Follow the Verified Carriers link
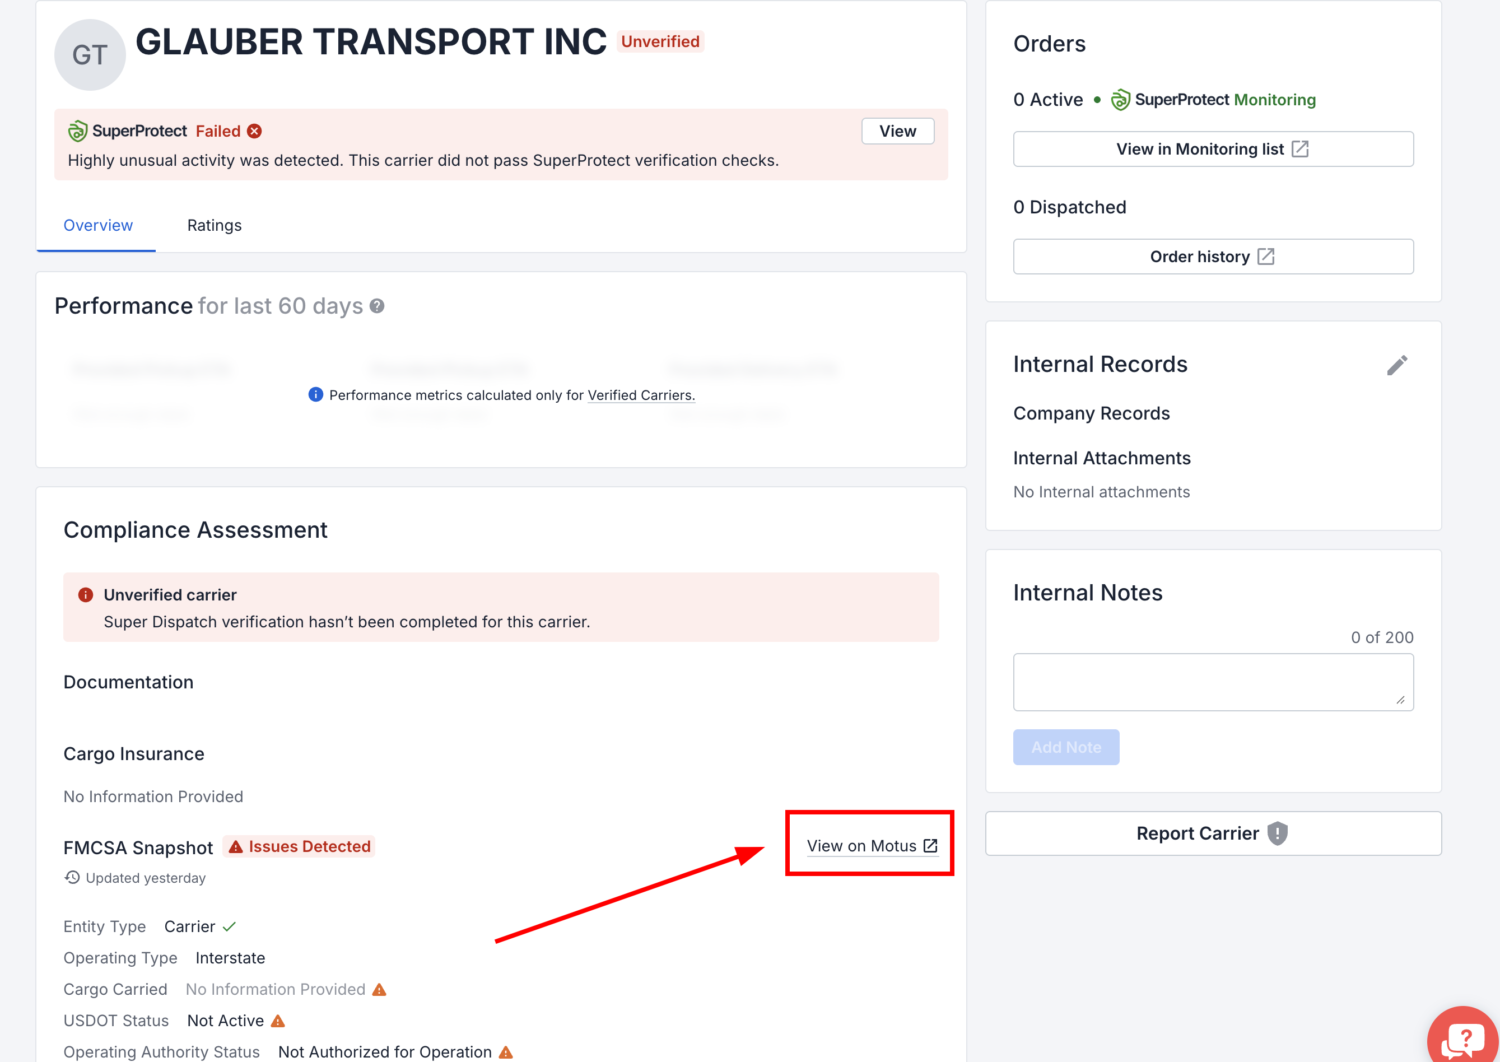1500x1062 pixels. tap(641, 395)
